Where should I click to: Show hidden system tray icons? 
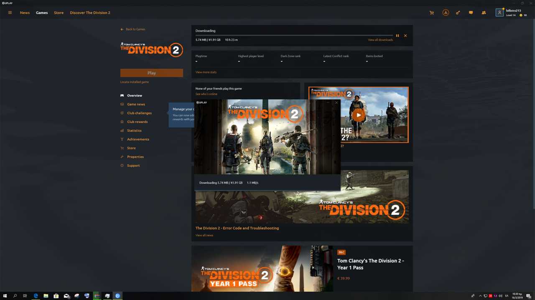point(480,296)
